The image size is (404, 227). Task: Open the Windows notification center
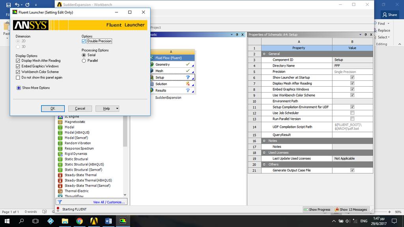click(394, 221)
